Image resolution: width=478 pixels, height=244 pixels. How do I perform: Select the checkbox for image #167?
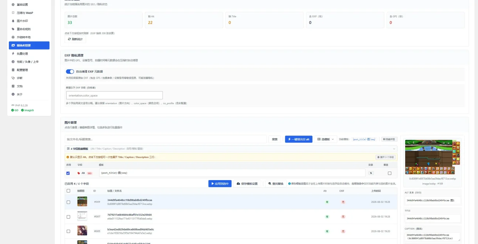click(x=68, y=217)
